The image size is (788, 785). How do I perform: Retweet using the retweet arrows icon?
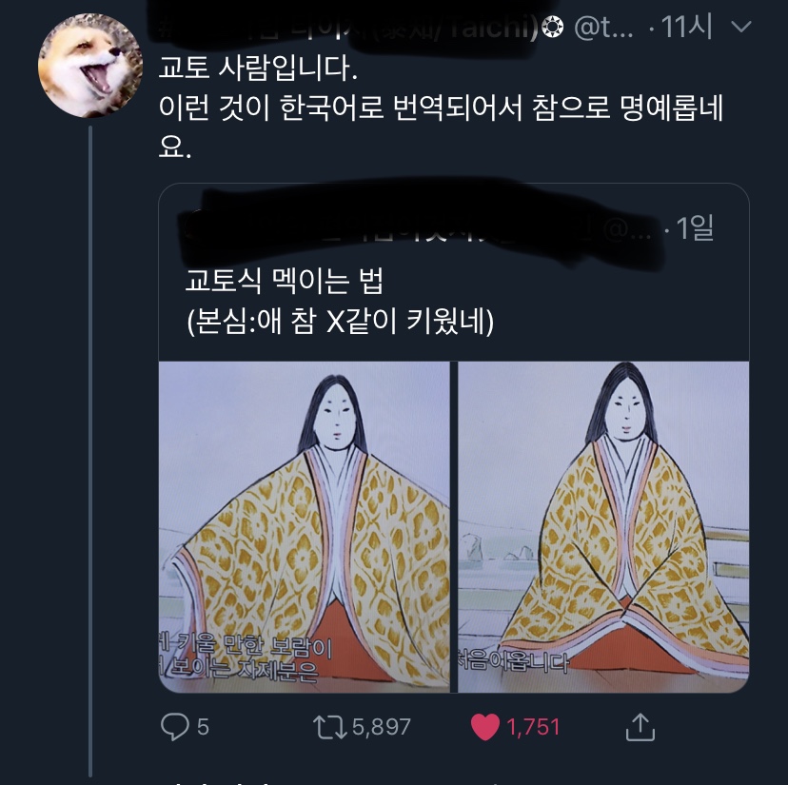pos(331,728)
